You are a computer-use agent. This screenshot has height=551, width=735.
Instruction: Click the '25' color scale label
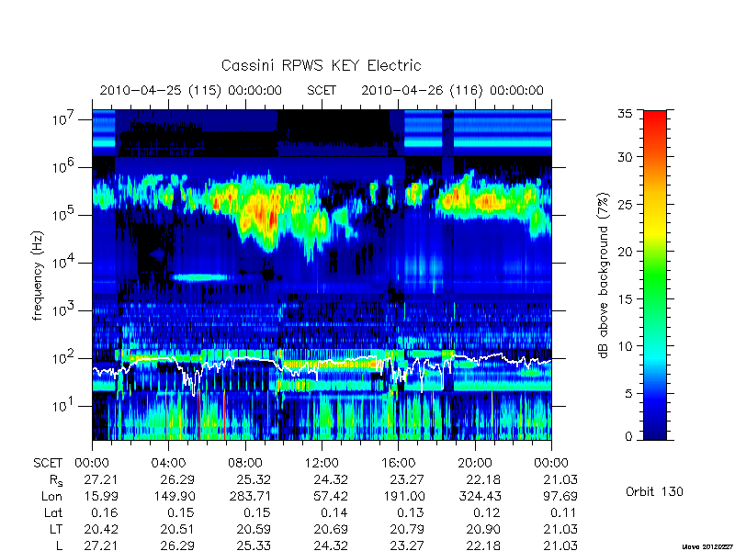pos(625,204)
